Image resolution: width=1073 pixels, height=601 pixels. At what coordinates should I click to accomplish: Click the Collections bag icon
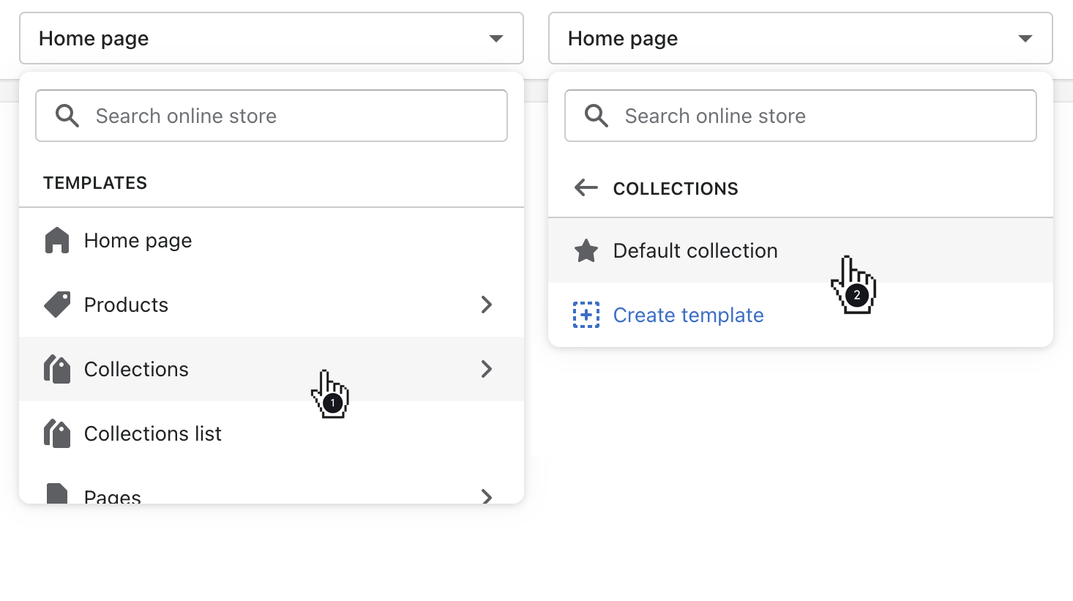(57, 369)
